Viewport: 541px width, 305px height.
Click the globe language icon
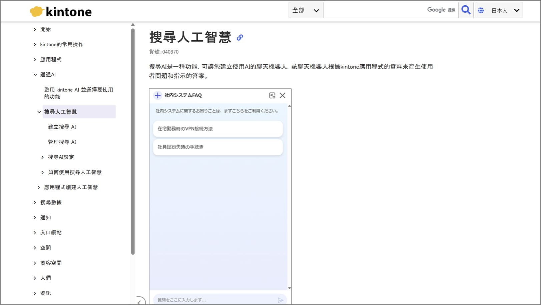481,10
